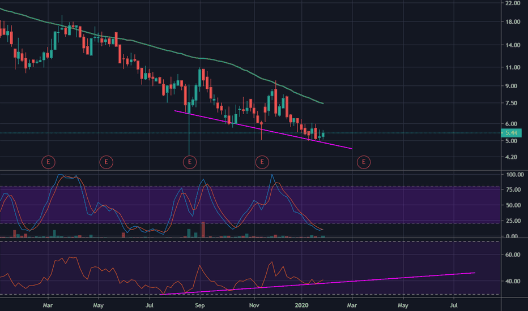Click the 4.20 price axis label
528x311 pixels.
click(511, 157)
